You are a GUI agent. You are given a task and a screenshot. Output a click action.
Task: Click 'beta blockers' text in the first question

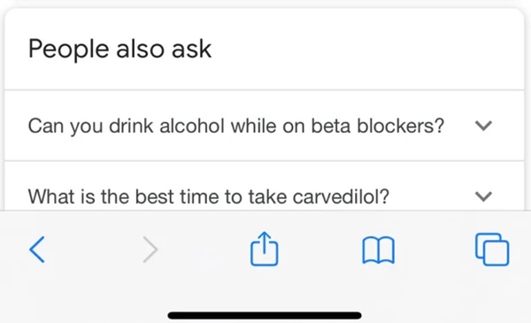coord(377,126)
